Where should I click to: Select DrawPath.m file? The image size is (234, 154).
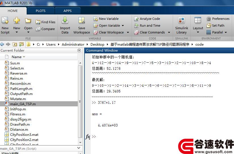coord(20,124)
